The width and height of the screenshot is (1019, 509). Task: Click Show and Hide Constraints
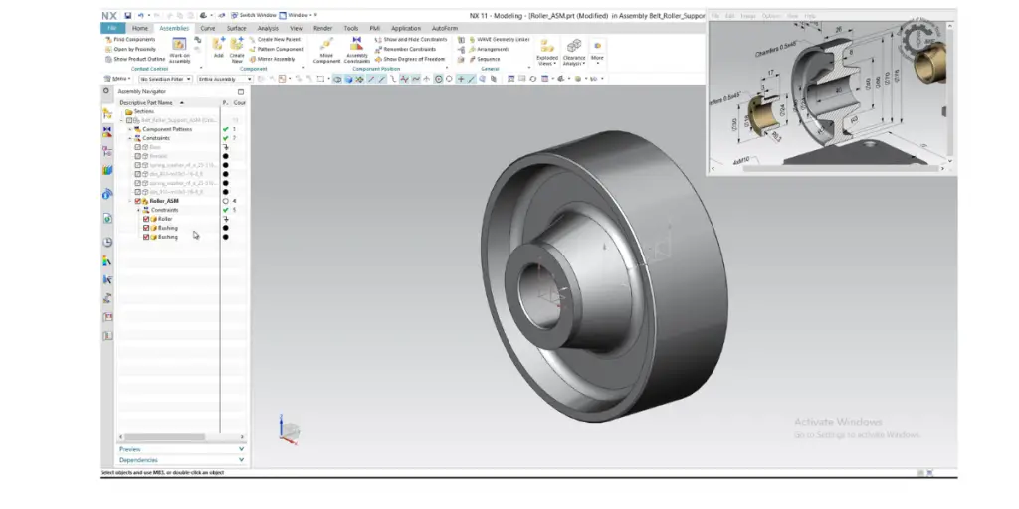click(413, 39)
